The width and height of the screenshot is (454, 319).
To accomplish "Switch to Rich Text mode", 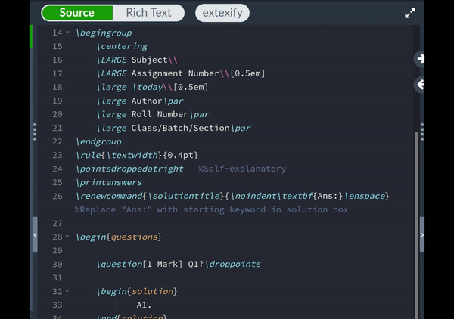I will click(x=148, y=13).
